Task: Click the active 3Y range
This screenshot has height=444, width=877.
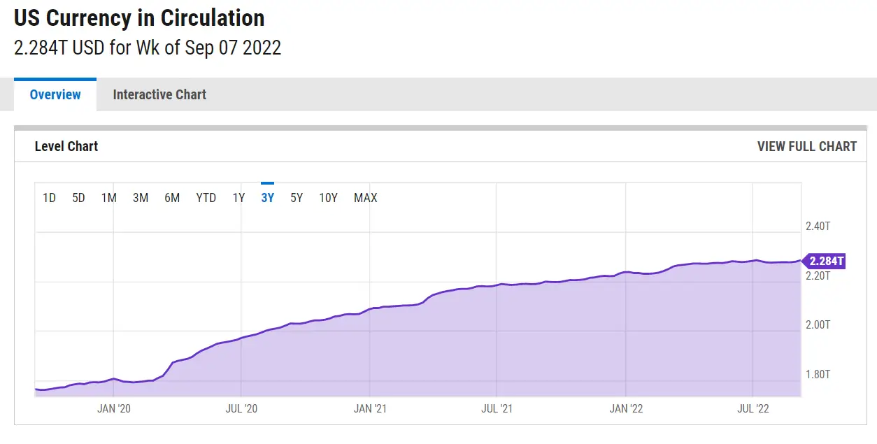Action: click(x=267, y=198)
